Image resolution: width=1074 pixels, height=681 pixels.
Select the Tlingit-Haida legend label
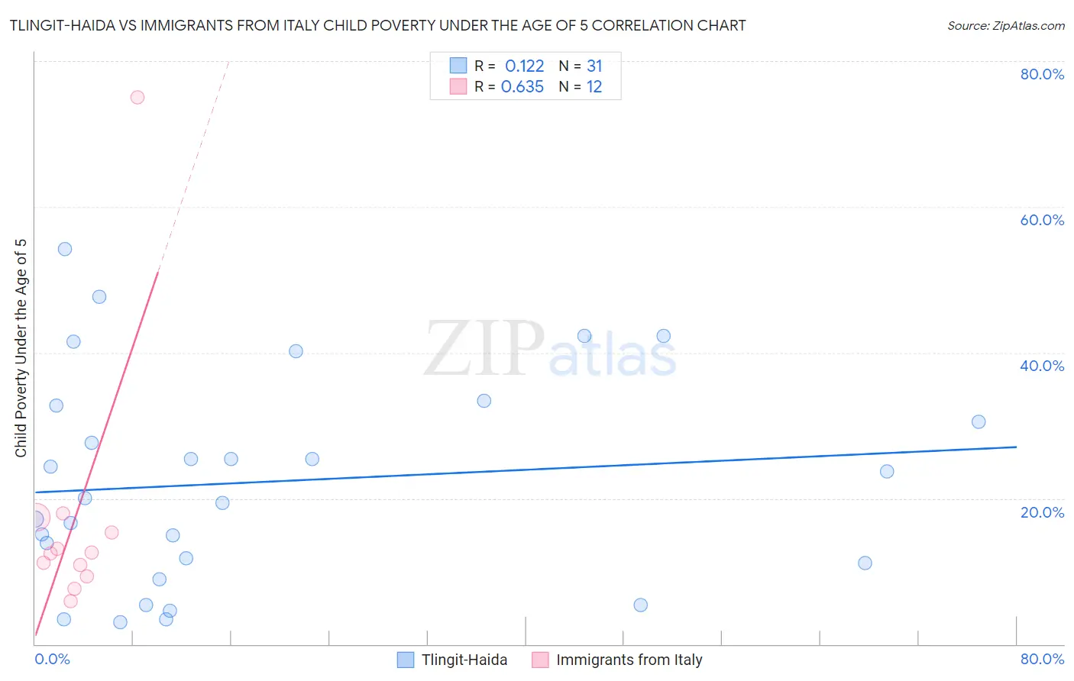464,660
